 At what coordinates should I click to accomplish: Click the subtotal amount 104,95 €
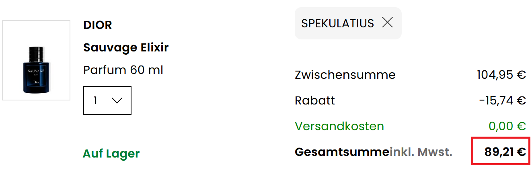tap(501, 75)
